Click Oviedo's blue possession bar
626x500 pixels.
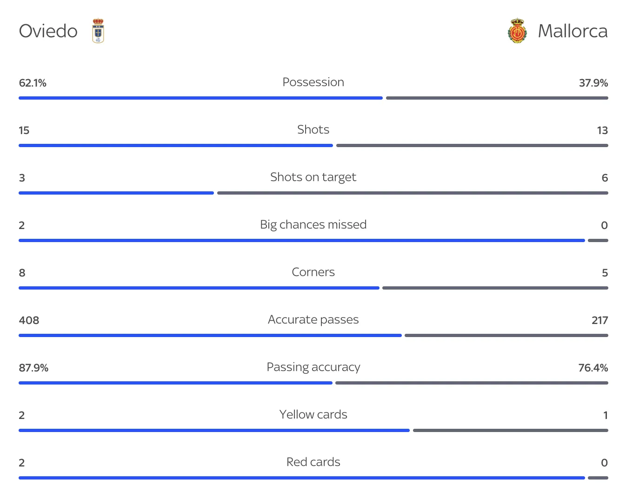coord(200,98)
